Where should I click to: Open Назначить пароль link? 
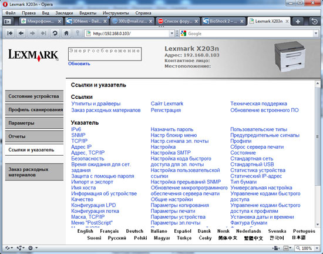coord(172,129)
